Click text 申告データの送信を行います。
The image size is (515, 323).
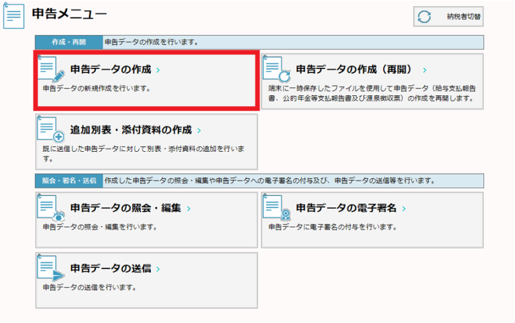coord(90,287)
